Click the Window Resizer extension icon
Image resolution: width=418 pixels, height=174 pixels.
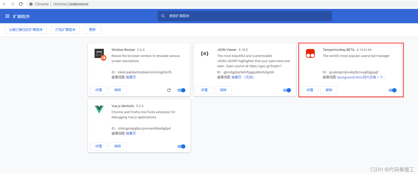(x=100, y=54)
